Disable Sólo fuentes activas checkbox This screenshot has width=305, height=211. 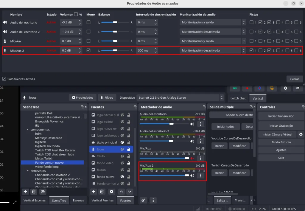4,79
